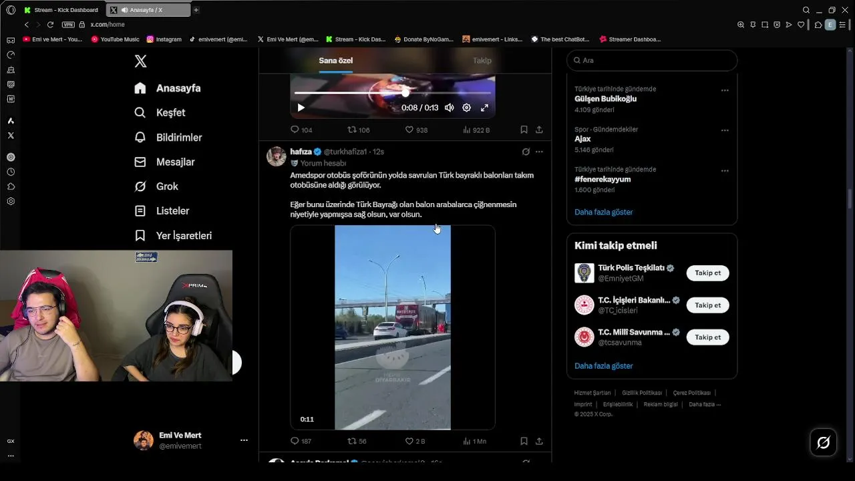Open the Grok floating button
Screen dimensions: 855x481
[823, 442]
